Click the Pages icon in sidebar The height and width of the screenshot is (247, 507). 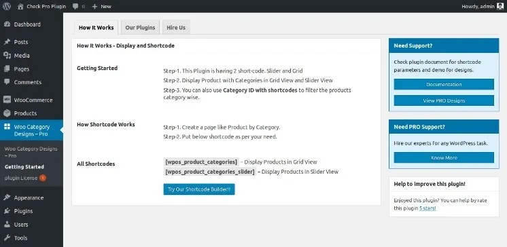(7, 69)
